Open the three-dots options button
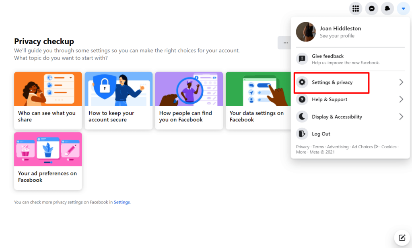Viewport: 412px width, 248px height. tap(285, 43)
